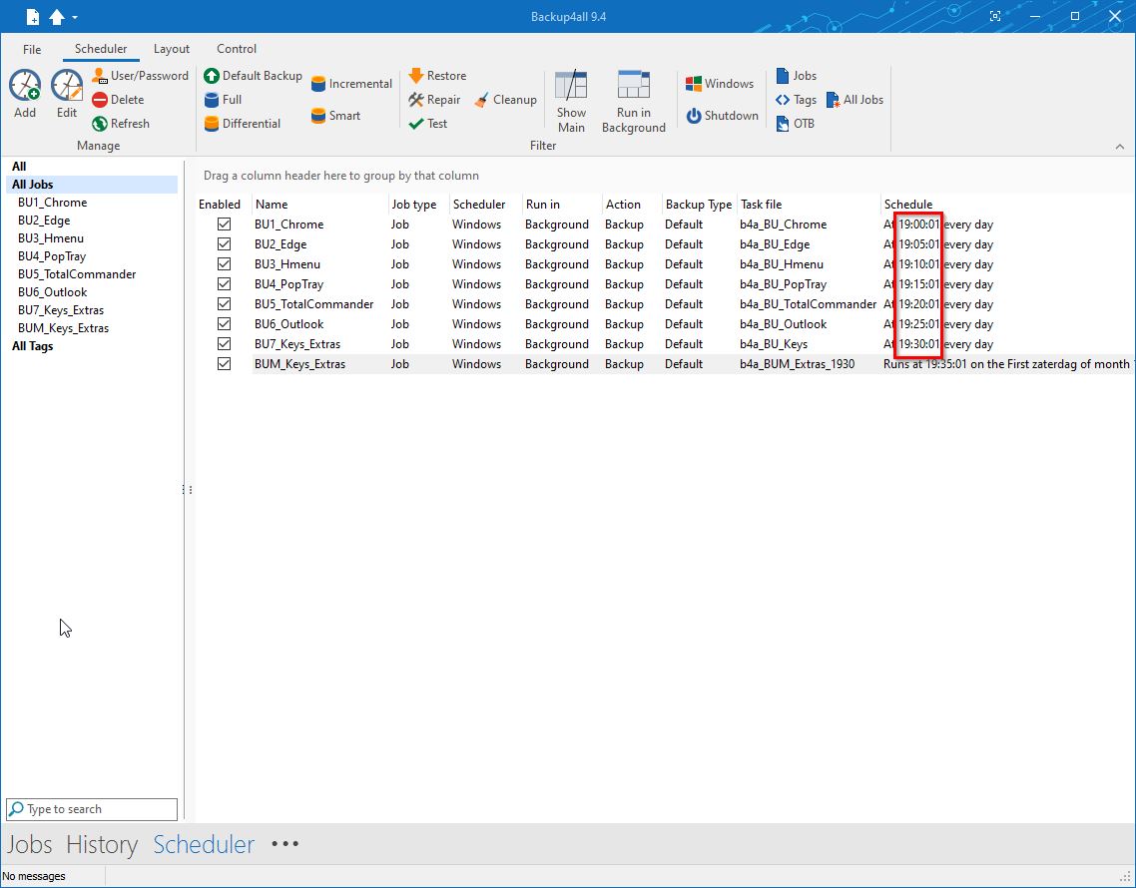This screenshot has height=888, width=1136.
Task: Filter by Differential backup type
Action: tap(243, 123)
